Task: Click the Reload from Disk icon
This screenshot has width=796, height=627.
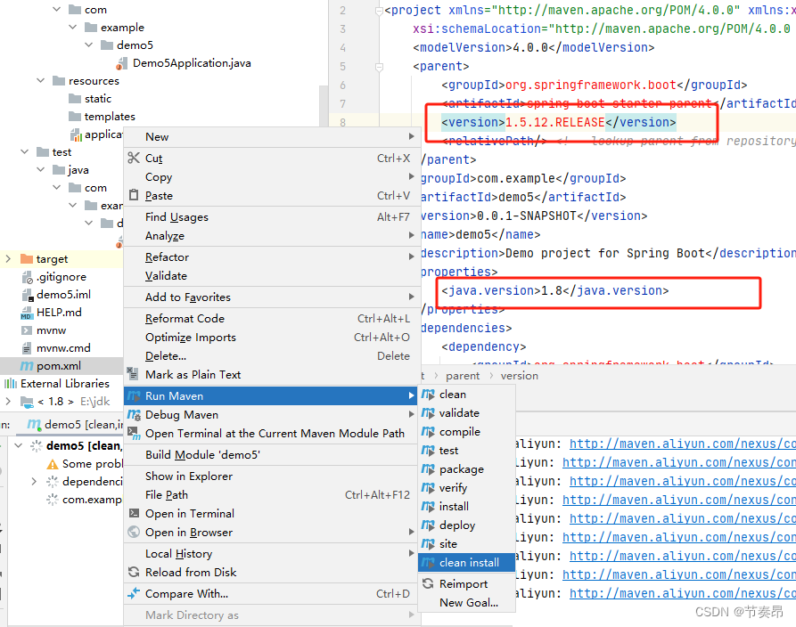Action: pos(134,572)
